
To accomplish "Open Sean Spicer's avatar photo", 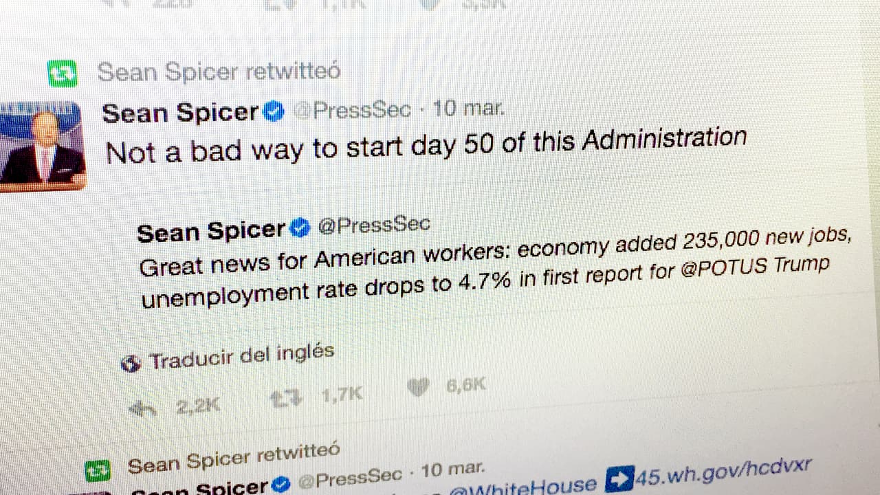I will 41,146.
